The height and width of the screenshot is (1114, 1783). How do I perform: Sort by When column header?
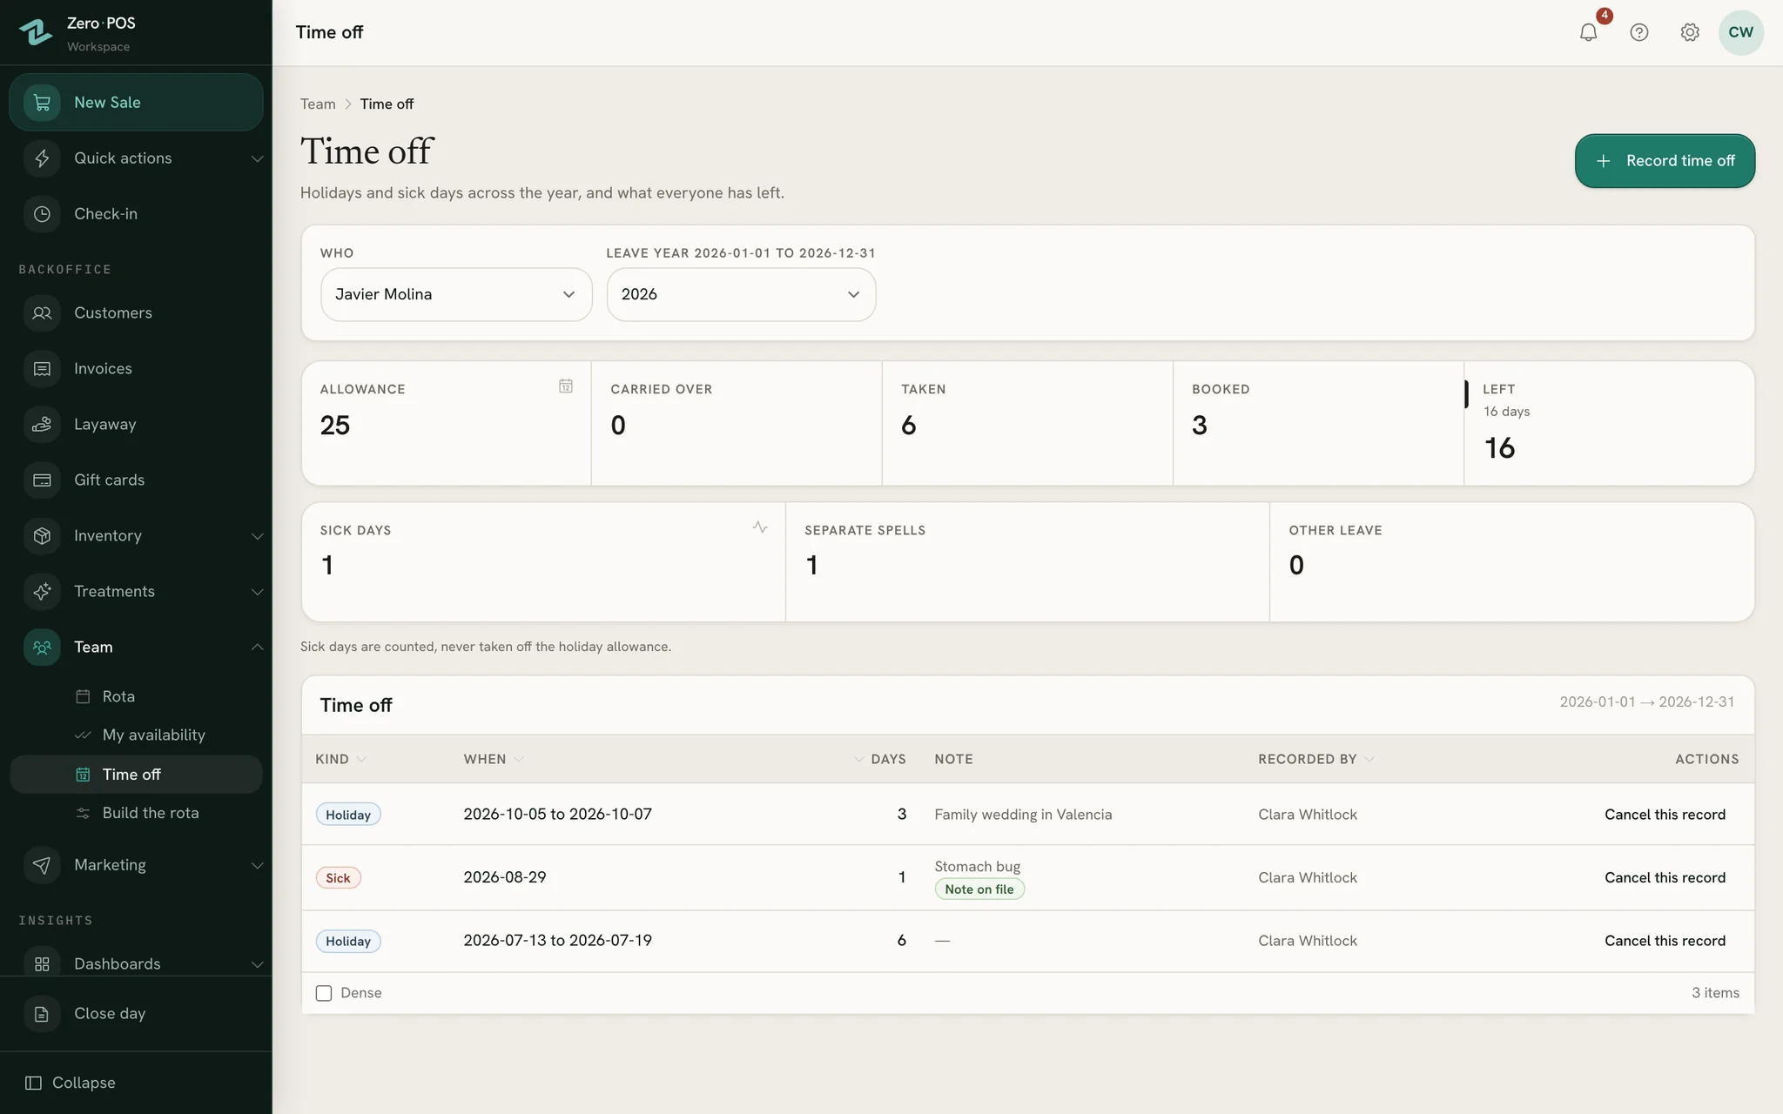(x=494, y=759)
